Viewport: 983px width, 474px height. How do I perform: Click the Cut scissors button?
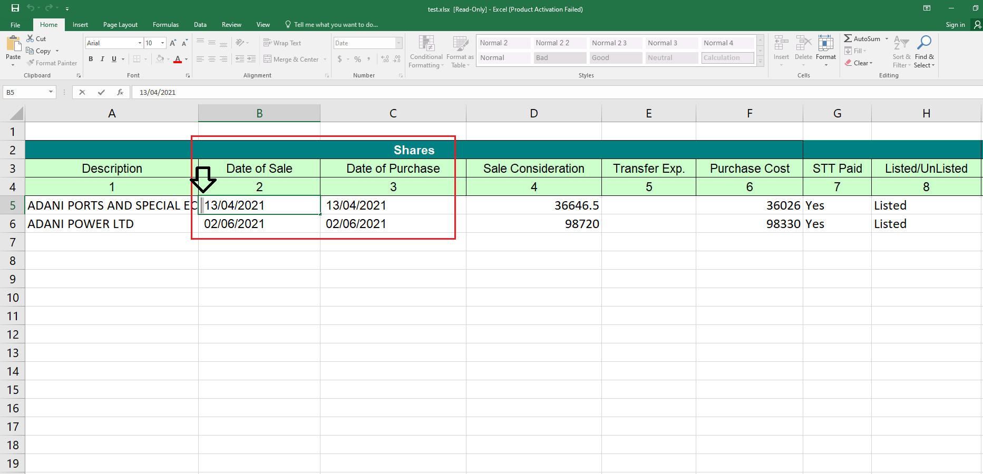coord(36,38)
